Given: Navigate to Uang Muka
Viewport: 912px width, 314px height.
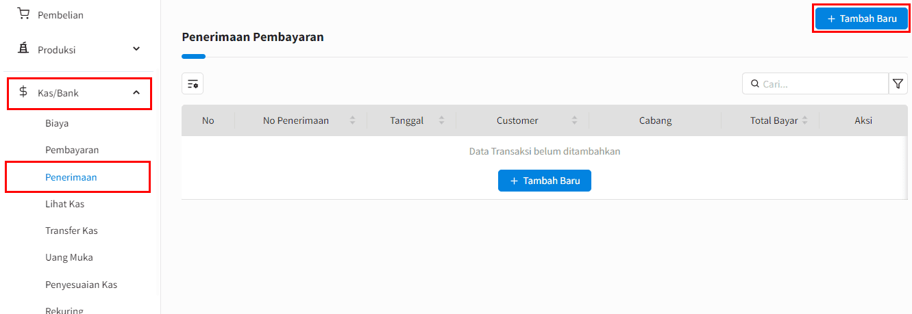Looking at the screenshot, I should [x=69, y=257].
